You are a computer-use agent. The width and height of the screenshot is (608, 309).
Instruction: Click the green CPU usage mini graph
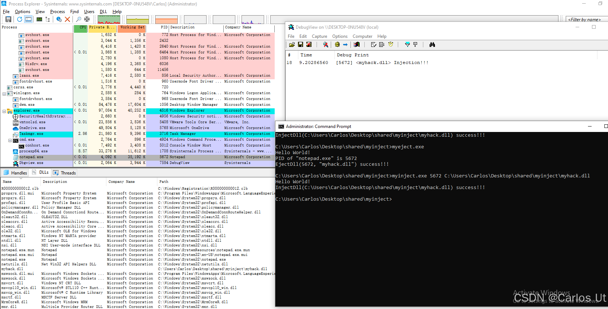click(x=109, y=20)
